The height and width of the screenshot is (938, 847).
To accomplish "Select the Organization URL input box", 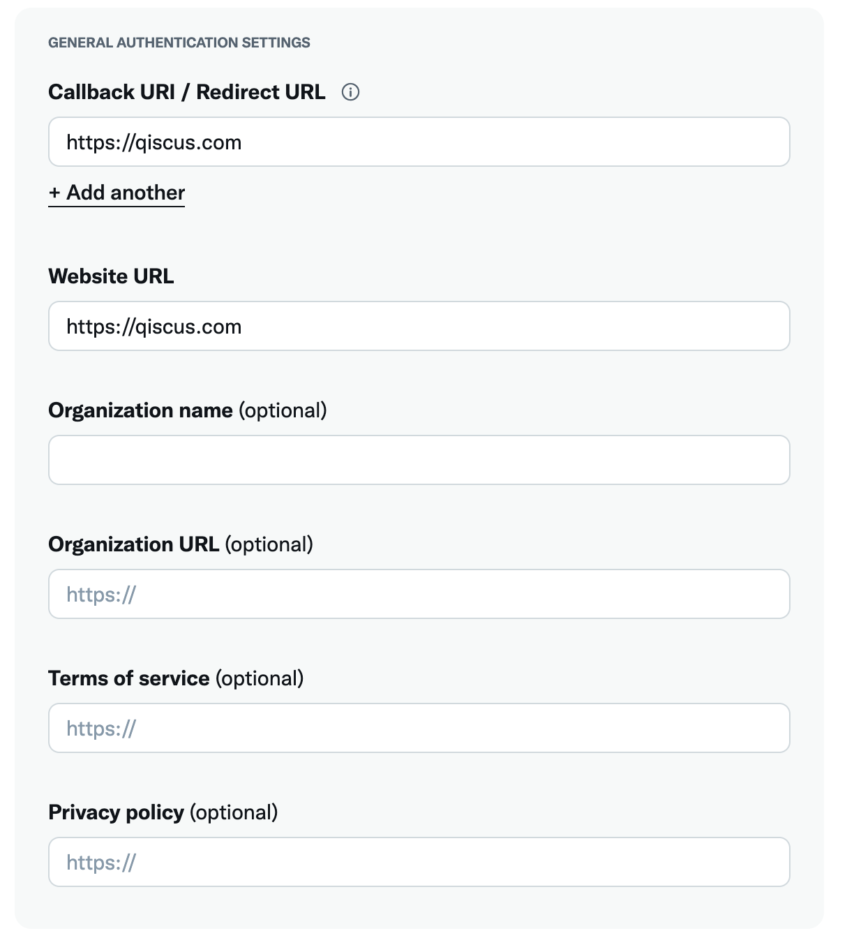I will (419, 595).
